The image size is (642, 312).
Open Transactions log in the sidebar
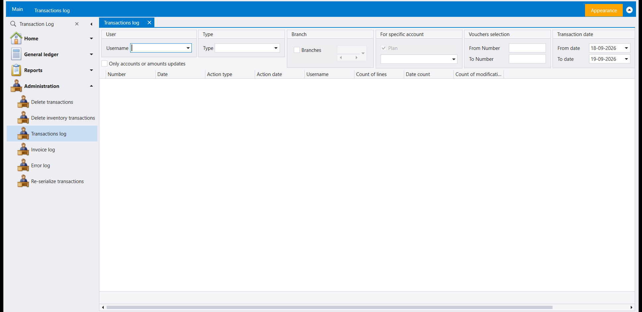52,134
